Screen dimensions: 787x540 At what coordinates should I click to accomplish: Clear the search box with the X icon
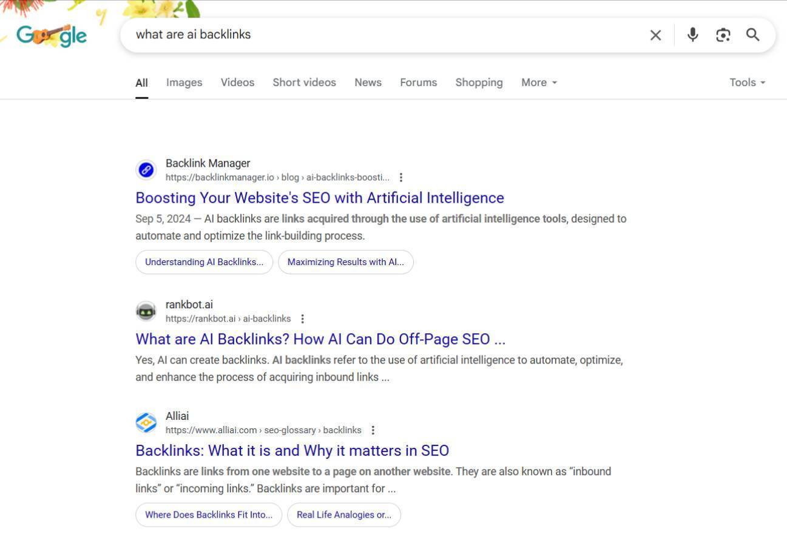pos(655,35)
